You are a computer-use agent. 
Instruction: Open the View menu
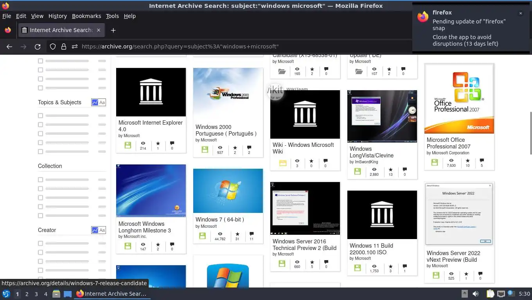tap(37, 16)
